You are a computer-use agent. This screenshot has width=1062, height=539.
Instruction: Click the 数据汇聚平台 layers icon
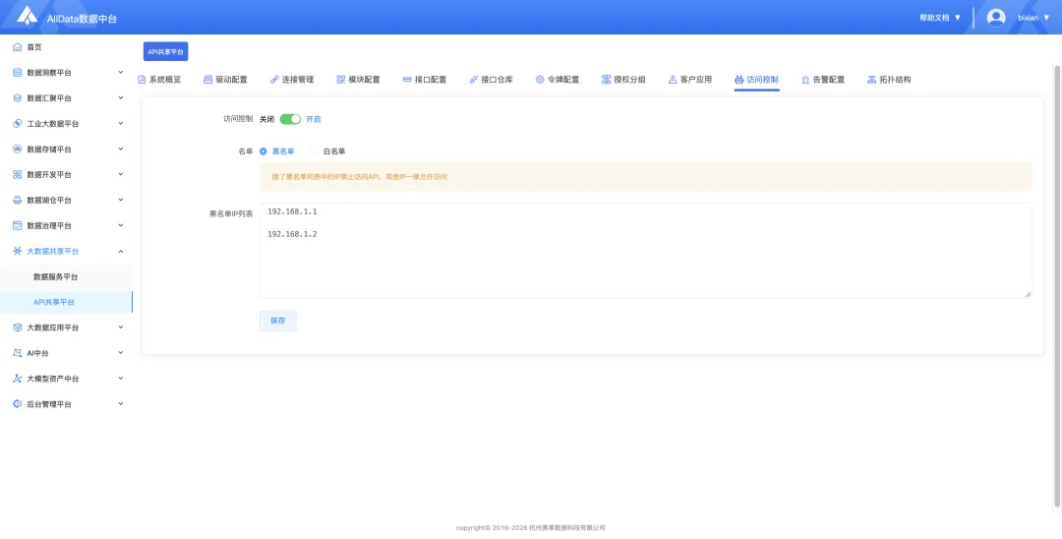point(18,98)
